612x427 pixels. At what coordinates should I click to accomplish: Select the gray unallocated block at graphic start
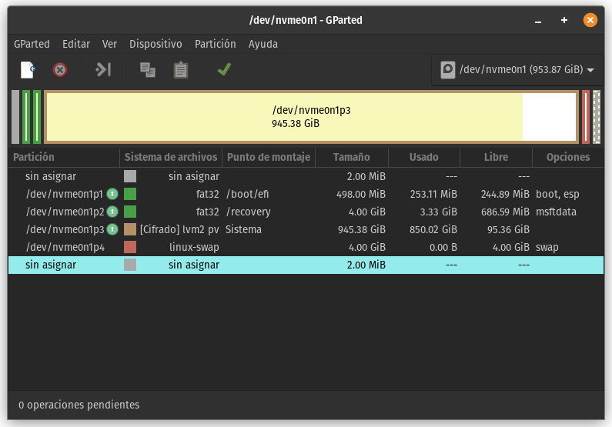point(15,117)
